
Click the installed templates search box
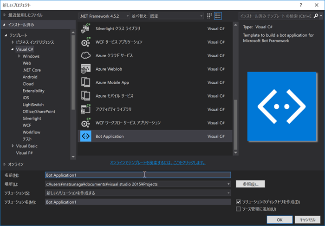point(276,16)
